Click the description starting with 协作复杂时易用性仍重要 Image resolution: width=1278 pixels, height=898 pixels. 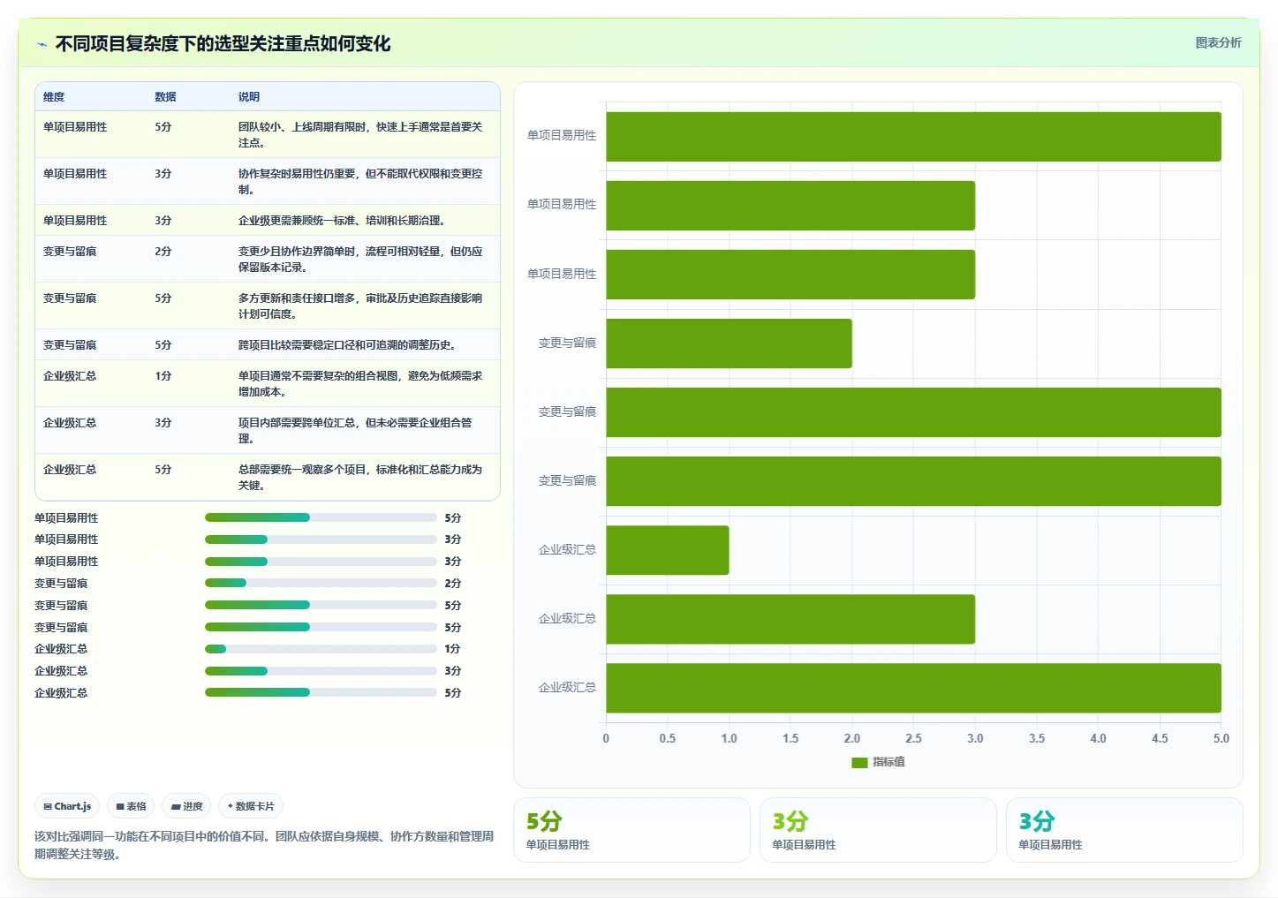pos(360,181)
